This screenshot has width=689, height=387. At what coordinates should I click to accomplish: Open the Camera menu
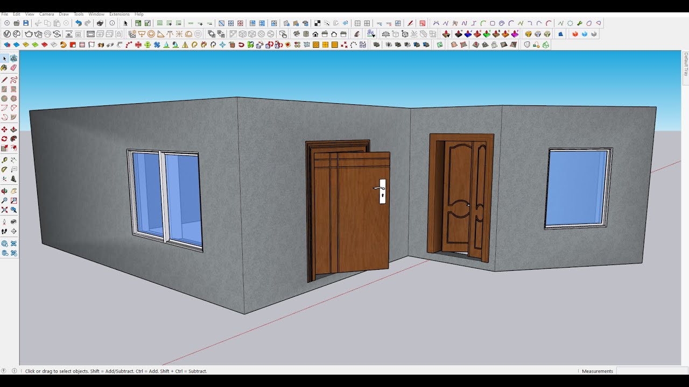click(46, 14)
